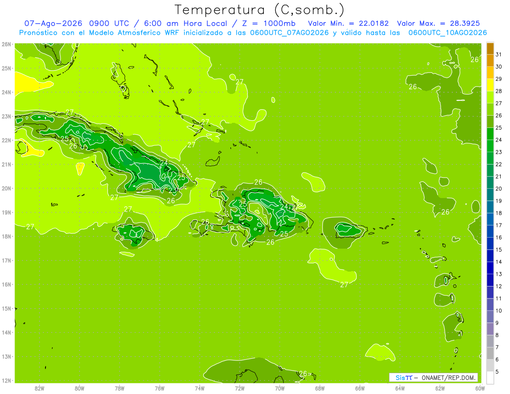Select the valid-until time '0600UTC_10AGO2026'

tap(448, 33)
